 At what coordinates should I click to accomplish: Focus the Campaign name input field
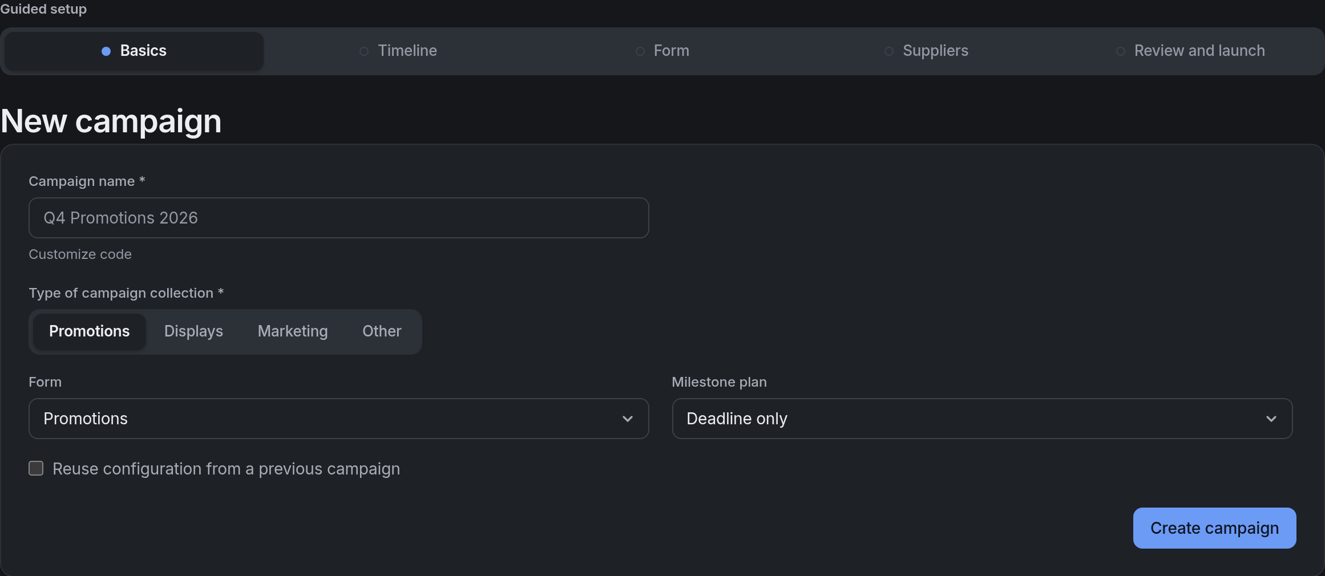[338, 218]
